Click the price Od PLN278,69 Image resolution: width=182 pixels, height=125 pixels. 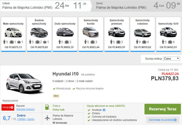pos(39,47)
